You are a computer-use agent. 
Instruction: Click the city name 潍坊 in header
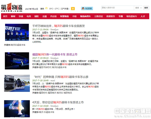click(42, 9)
